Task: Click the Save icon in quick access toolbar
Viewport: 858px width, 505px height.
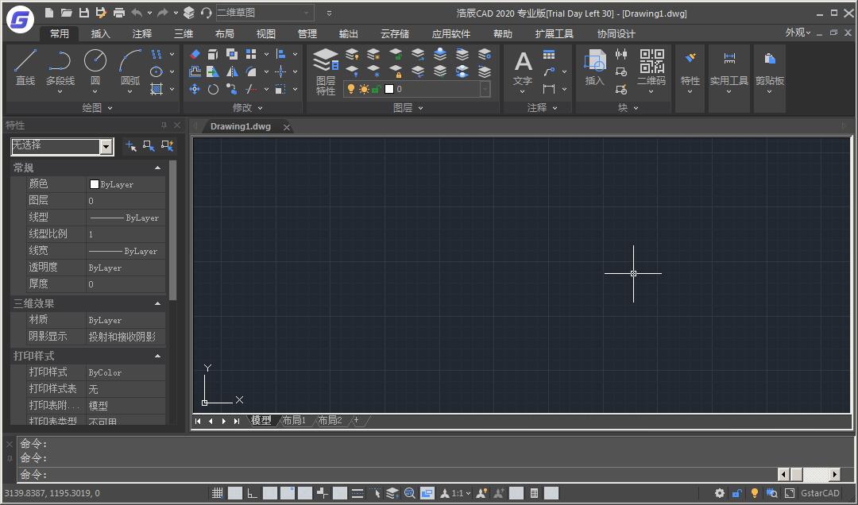Action: (83, 13)
